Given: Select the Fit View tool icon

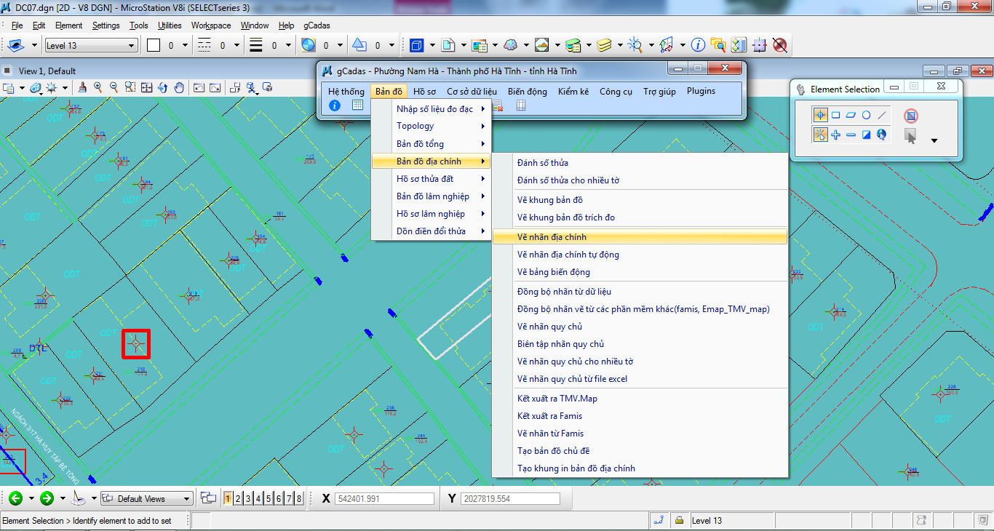Looking at the screenshot, I should [147, 87].
